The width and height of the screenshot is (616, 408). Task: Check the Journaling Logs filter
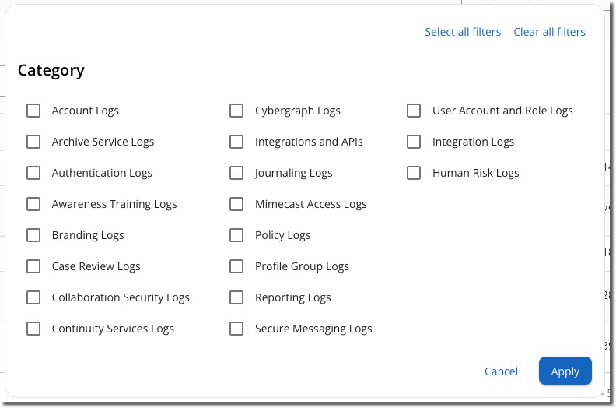pyautogui.click(x=236, y=173)
